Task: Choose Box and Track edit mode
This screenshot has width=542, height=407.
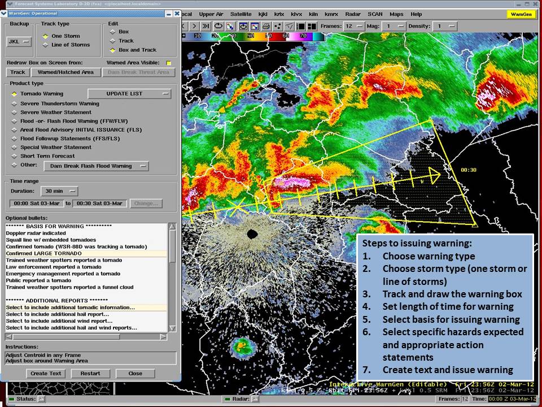Action: click(113, 50)
